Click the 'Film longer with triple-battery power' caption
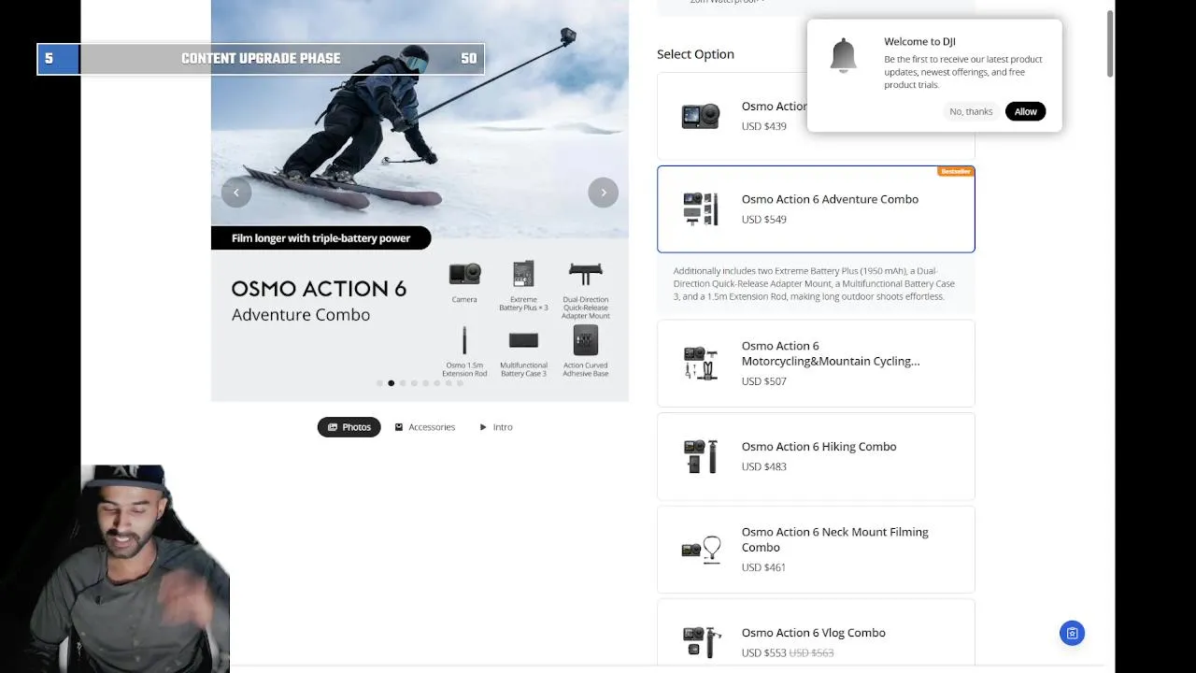Image resolution: width=1196 pixels, height=673 pixels. (x=320, y=238)
